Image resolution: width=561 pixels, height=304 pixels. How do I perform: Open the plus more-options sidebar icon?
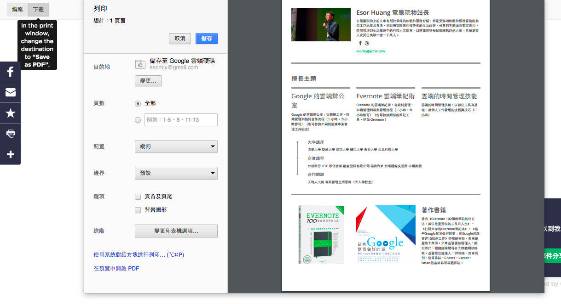coord(10,154)
